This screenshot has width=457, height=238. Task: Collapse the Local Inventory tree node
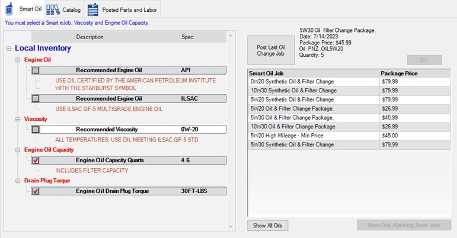tap(9, 49)
